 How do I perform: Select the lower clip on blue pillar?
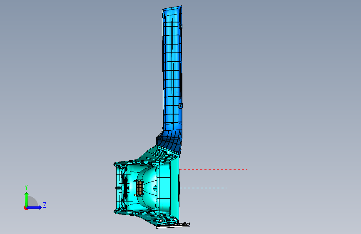click(x=181, y=106)
